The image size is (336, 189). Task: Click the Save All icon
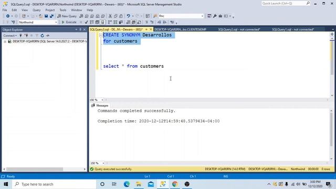51,16
